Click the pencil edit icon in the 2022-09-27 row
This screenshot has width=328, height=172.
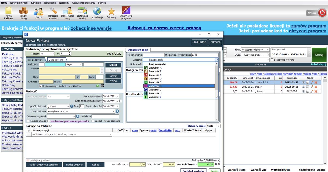click(x=312, y=82)
